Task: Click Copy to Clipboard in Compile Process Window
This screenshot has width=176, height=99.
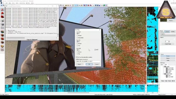Action: (x=32, y=40)
